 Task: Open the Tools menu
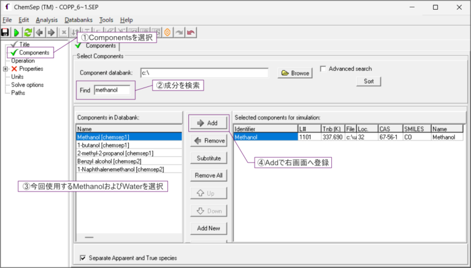[106, 20]
